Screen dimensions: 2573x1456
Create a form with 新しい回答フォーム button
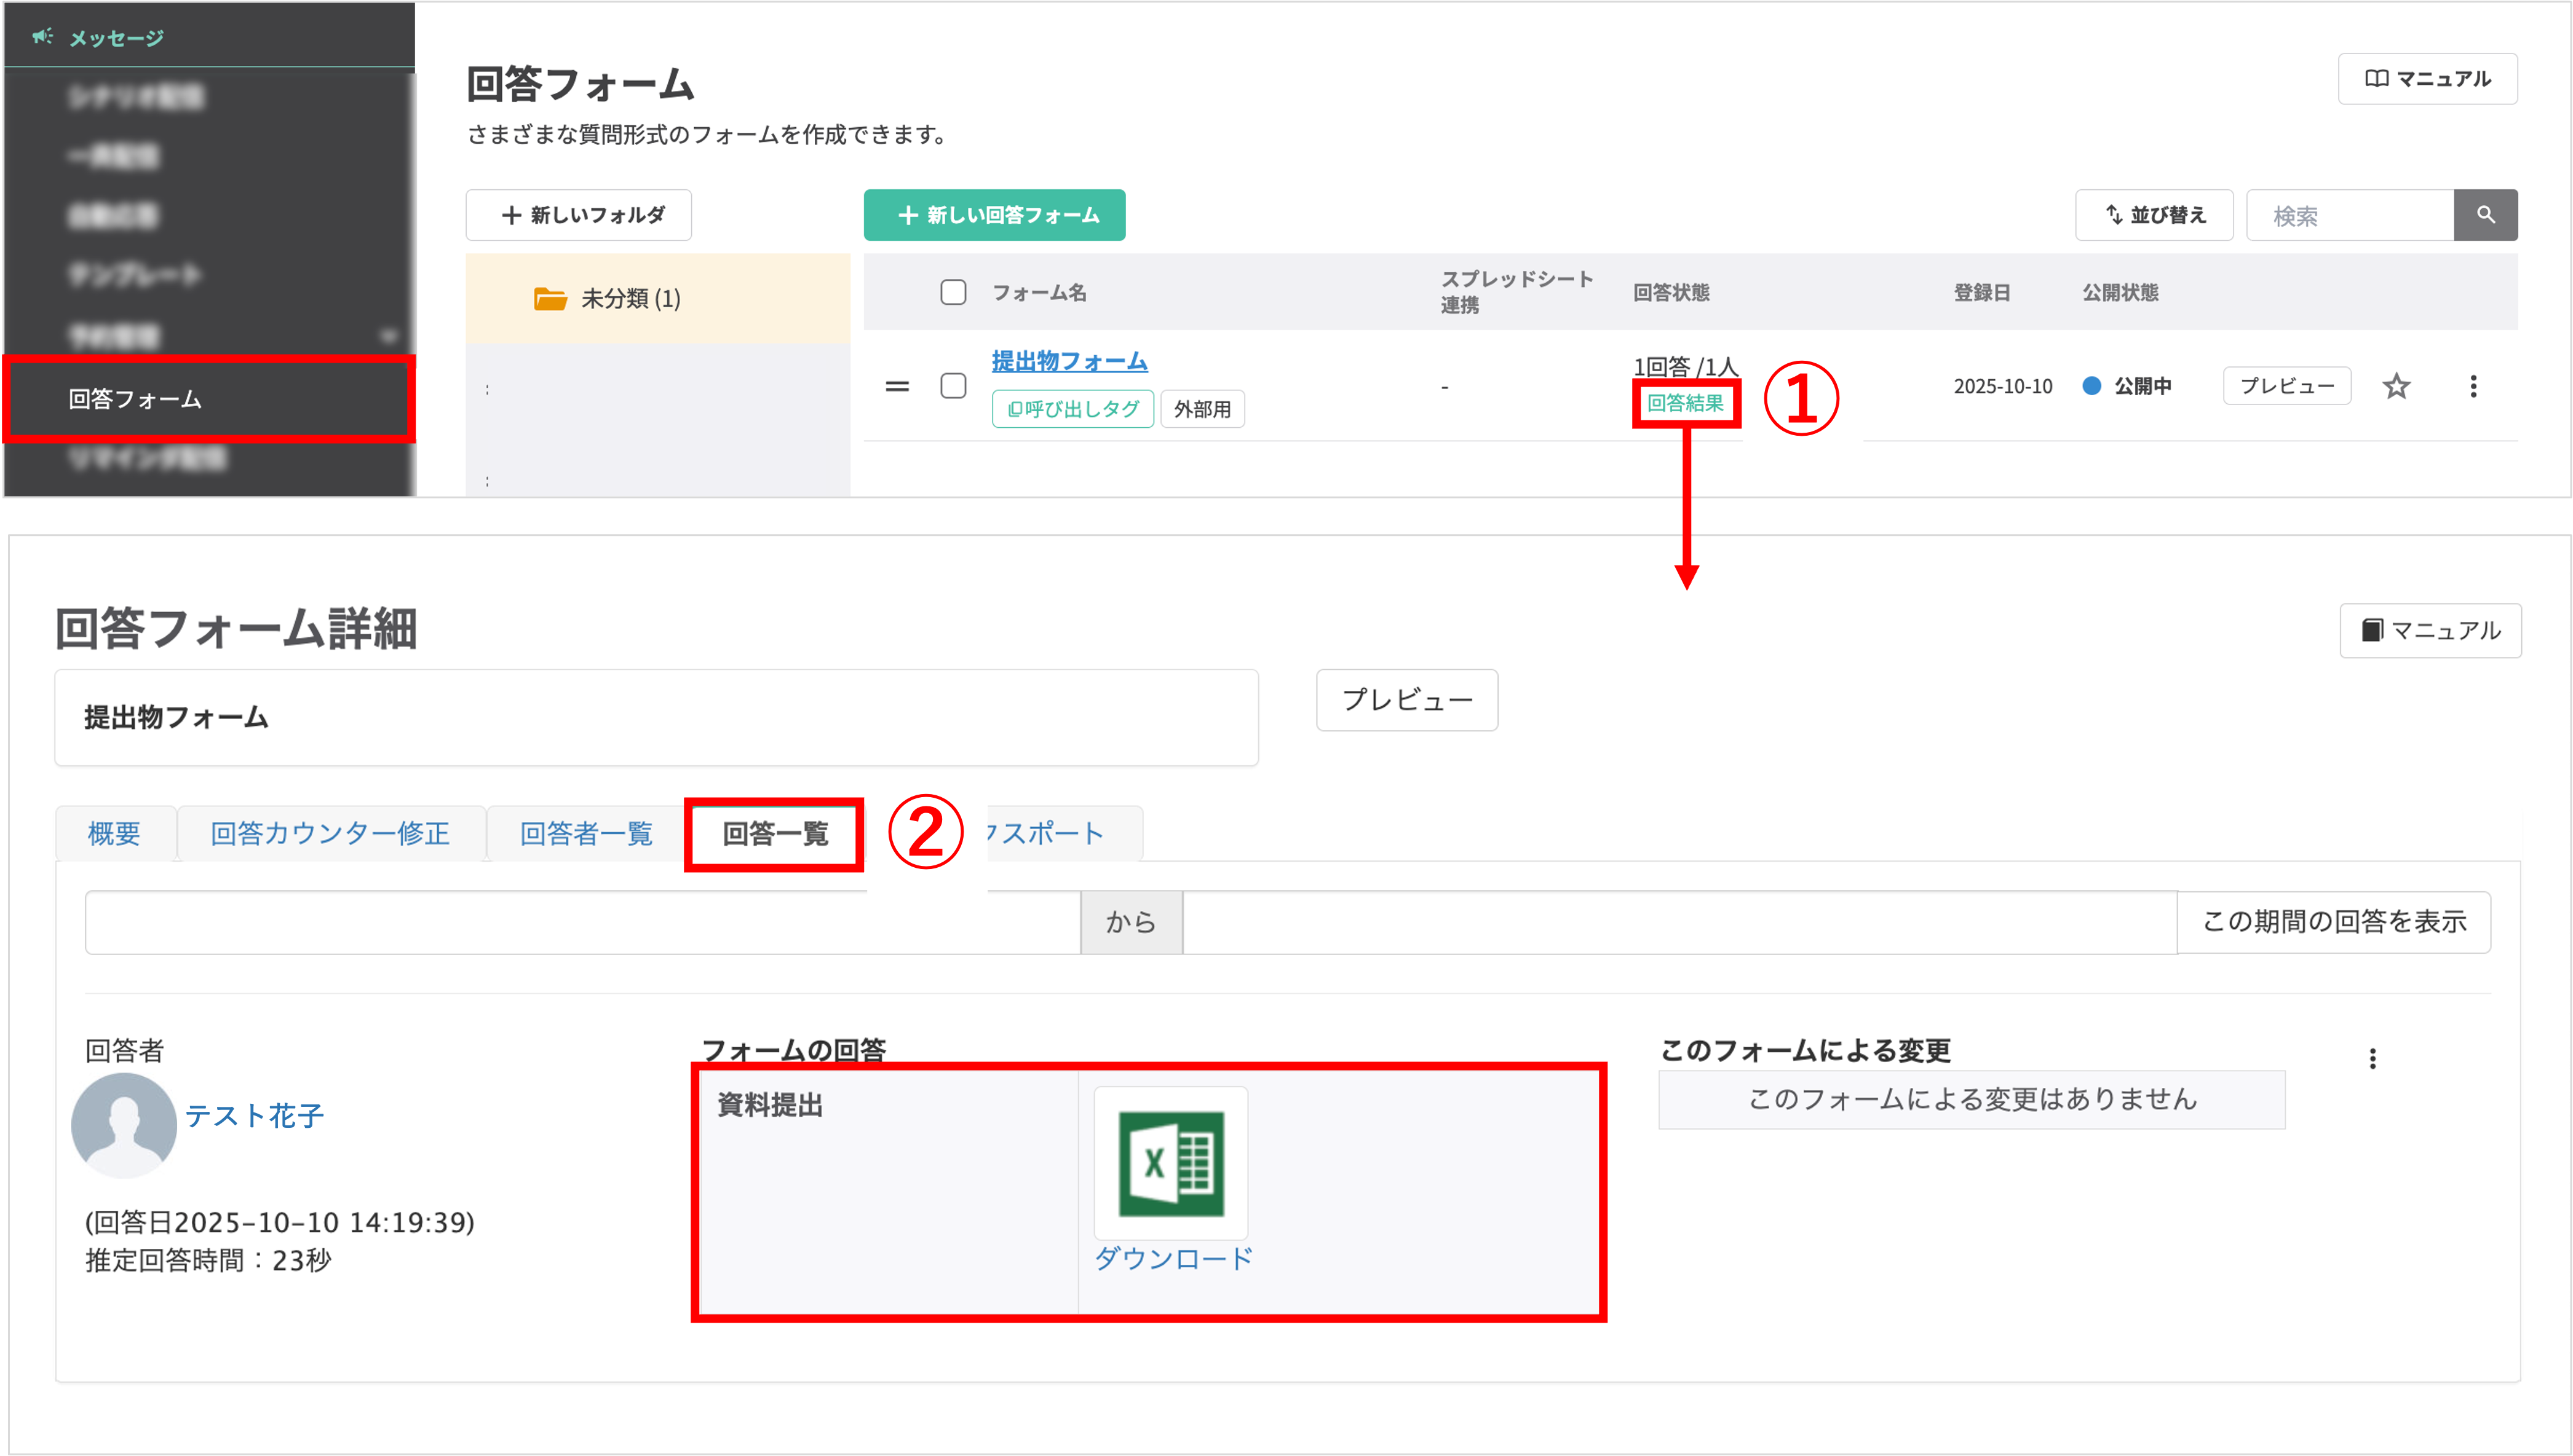click(994, 214)
